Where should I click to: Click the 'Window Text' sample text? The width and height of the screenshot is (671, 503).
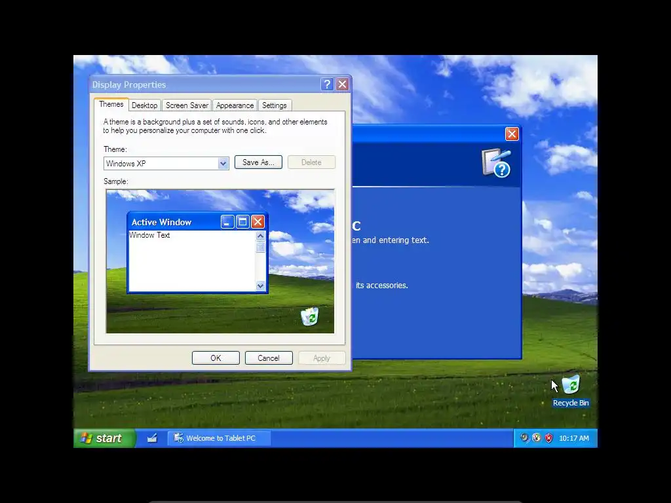pyautogui.click(x=149, y=235)
